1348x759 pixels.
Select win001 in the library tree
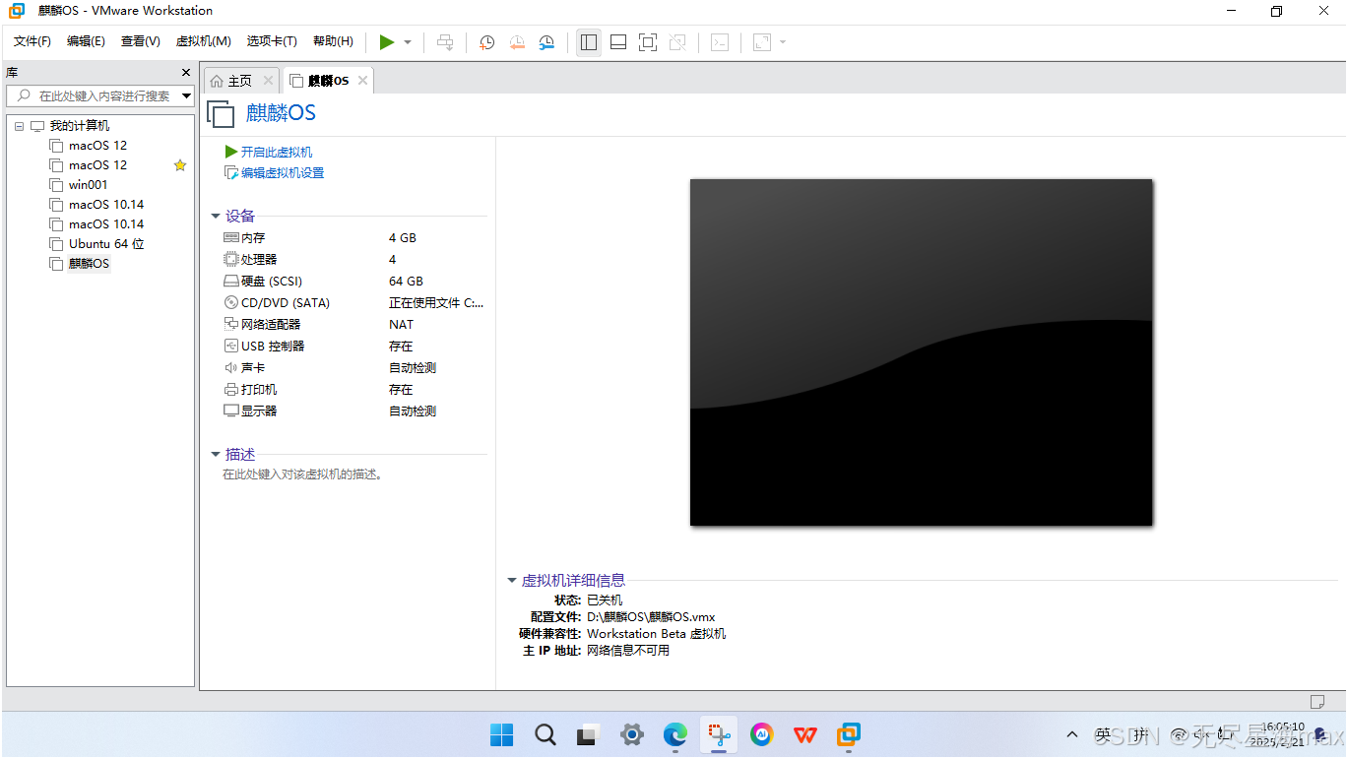click(x=88, y=185)
